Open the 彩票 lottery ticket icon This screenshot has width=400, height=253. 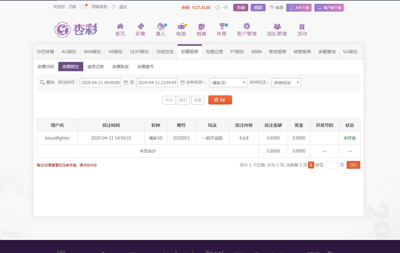[x=140, y=26]
